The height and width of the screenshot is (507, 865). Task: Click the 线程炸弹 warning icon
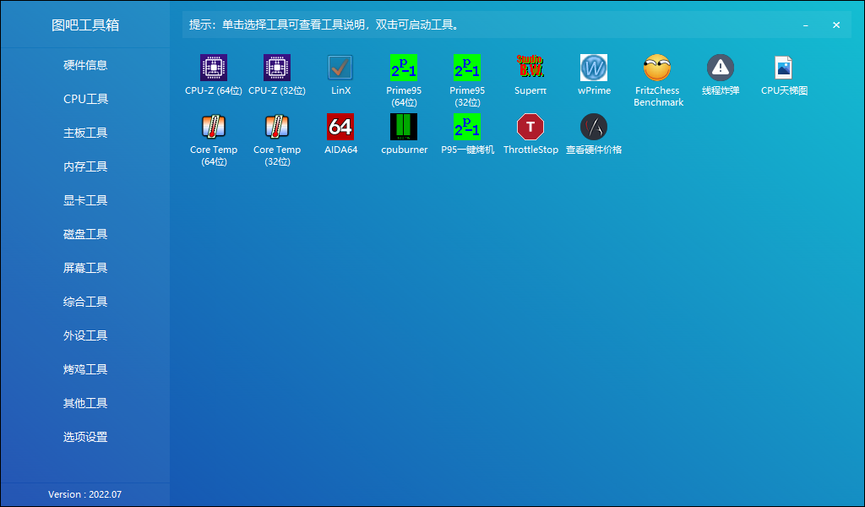coord(721,68)
